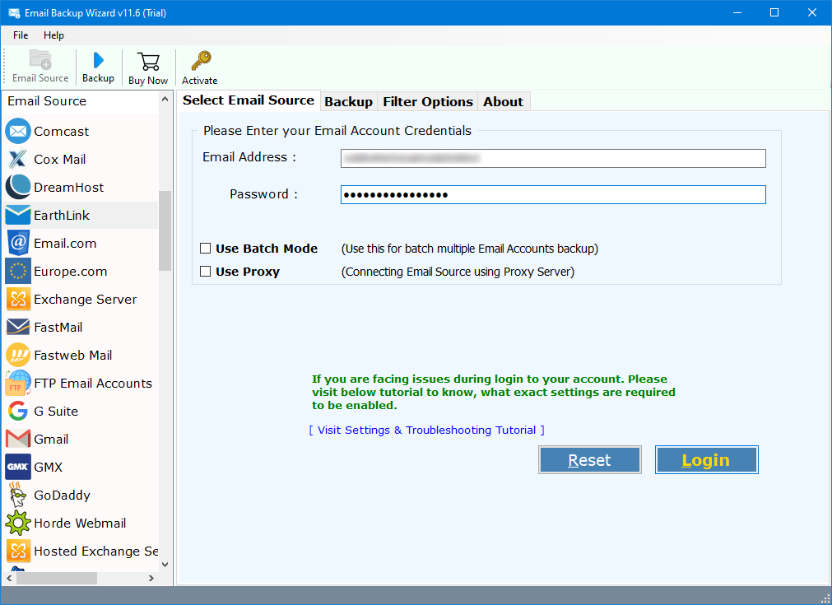Click the Login button
This screenshot has width=832, height=605.
click(x=706, y=459)
